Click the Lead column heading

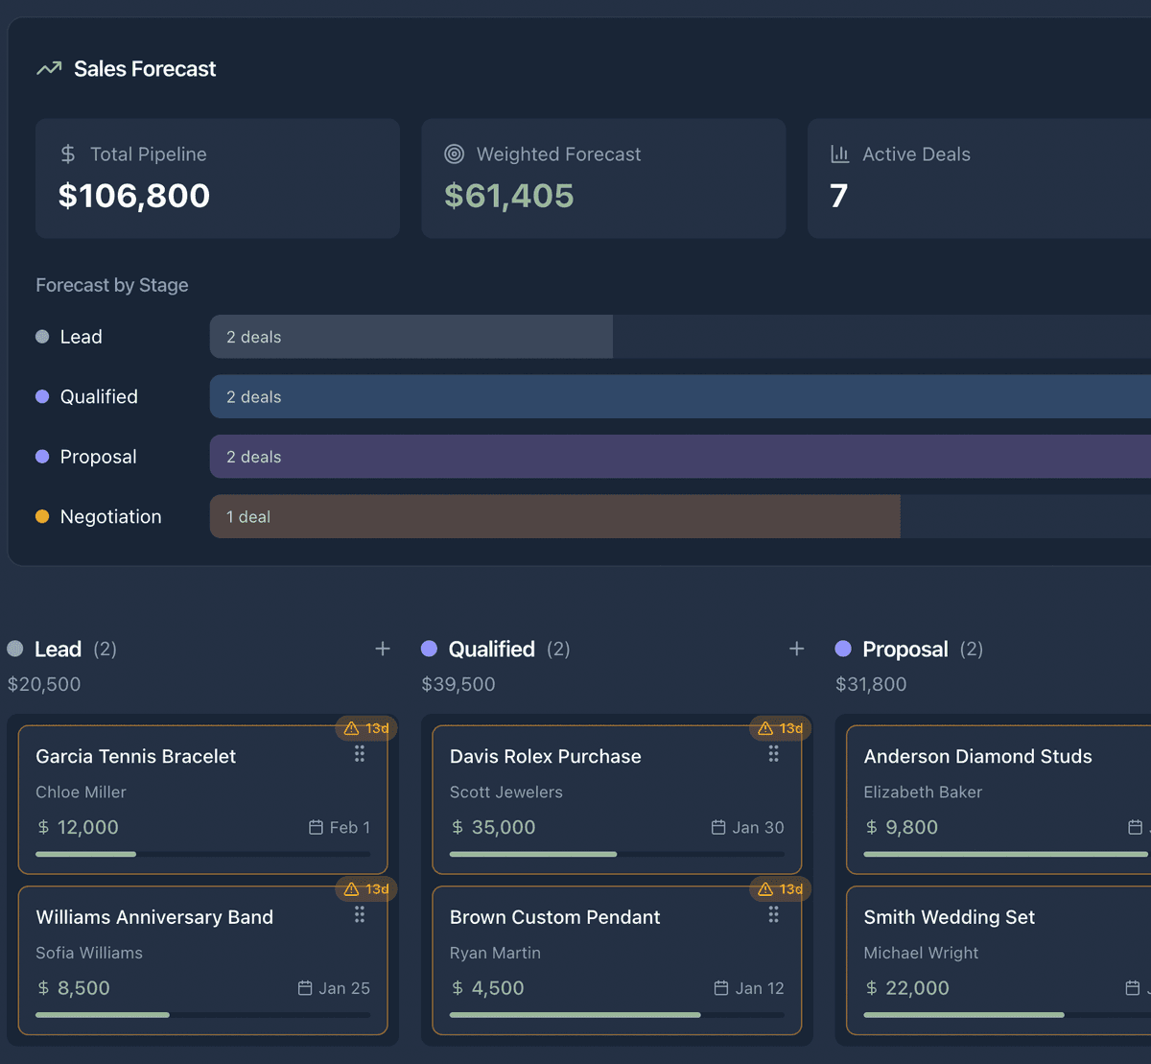pyautogui.click(x=58, y=650)
